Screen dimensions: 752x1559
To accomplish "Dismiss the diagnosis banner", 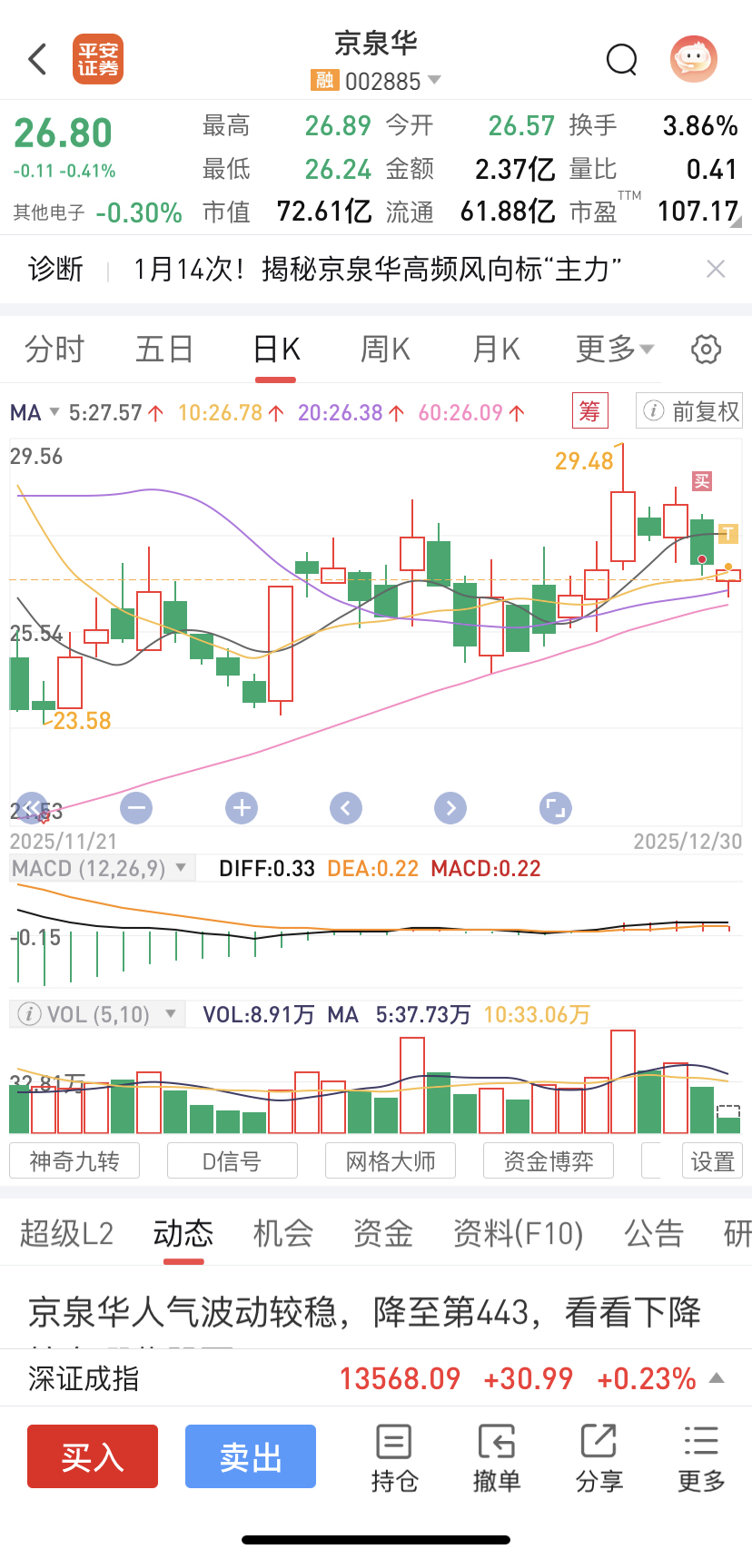I will pos(716,269).
